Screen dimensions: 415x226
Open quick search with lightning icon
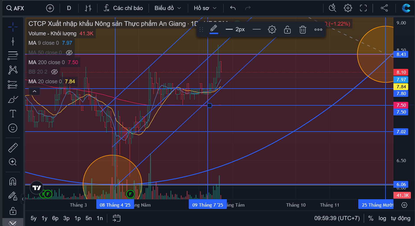333,8
